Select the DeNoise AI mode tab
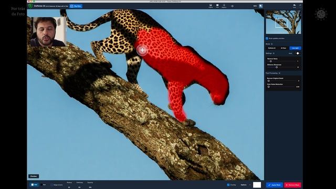 click(272, 48)
